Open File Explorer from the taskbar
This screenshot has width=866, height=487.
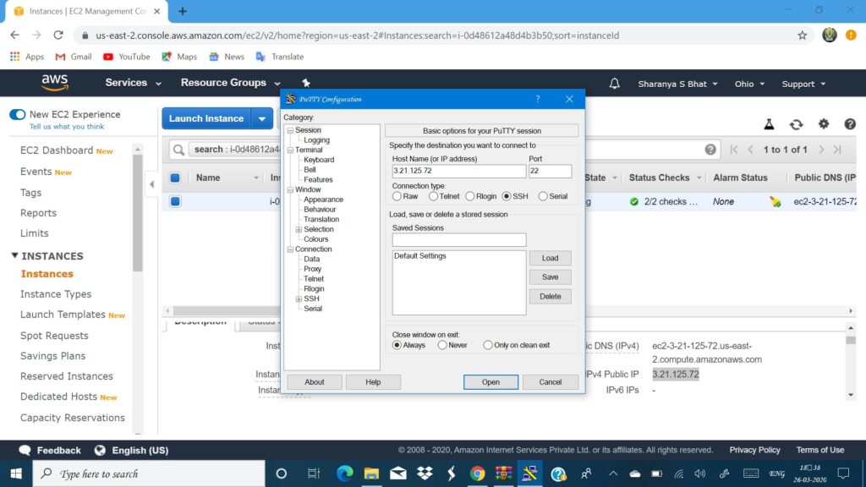tap(371, 473)
